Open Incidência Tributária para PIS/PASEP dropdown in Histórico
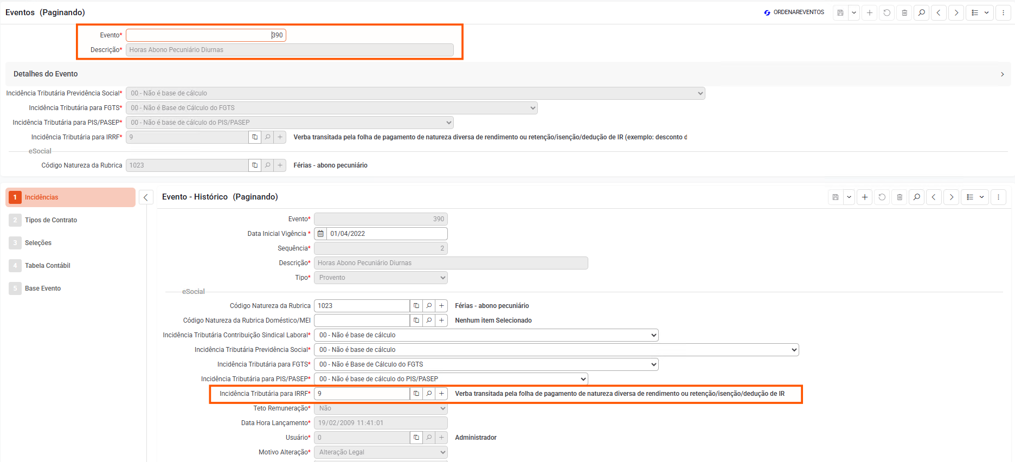 (x=451, y=379)
